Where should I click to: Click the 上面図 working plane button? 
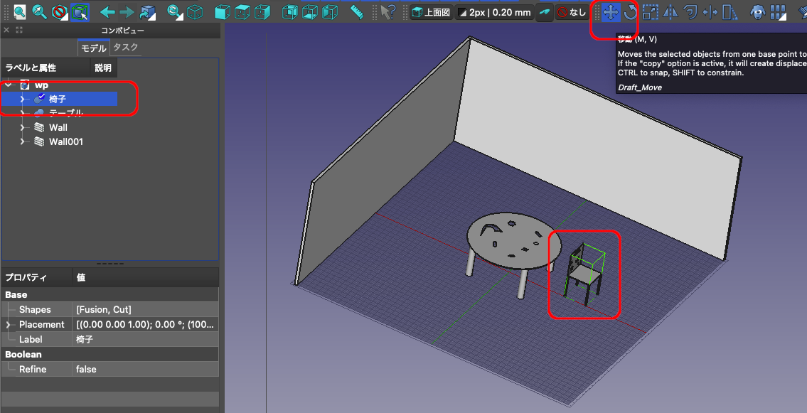point(432,12)
